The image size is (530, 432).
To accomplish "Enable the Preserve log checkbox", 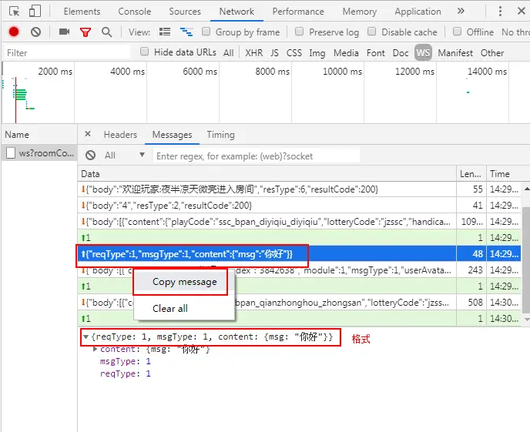I will (299, 32).
